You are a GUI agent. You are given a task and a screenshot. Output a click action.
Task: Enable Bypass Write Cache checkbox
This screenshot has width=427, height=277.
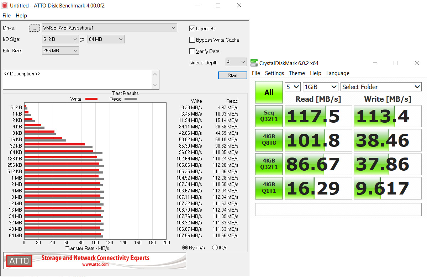(192, 40)
